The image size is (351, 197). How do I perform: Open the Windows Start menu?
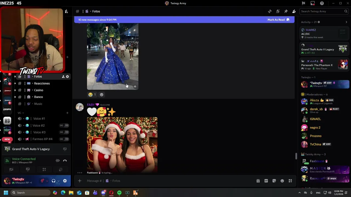(6, 193)
